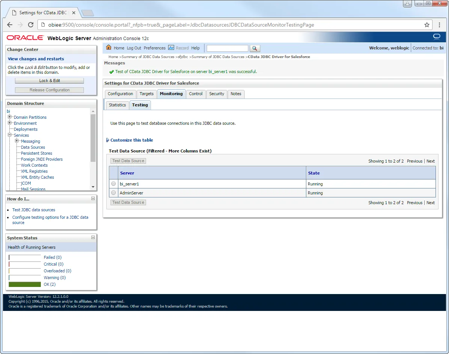The height and width of the screenshot is (354, 449).
Task: Click the browser back arrow
Action: pos(9,24)
